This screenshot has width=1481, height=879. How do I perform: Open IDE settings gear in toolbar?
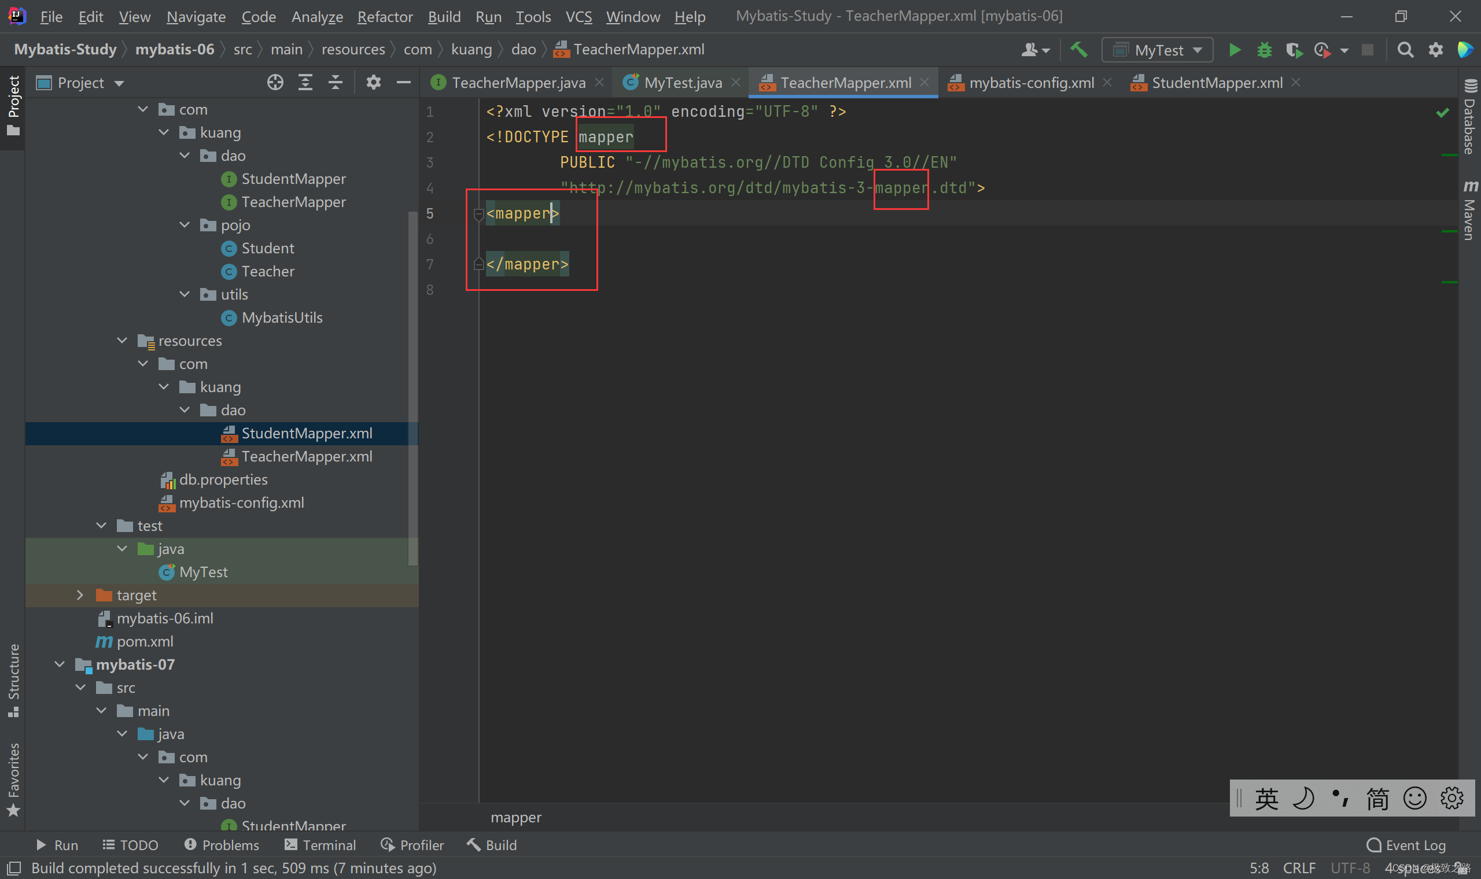pyautogui.click(x=1435, y=50)
